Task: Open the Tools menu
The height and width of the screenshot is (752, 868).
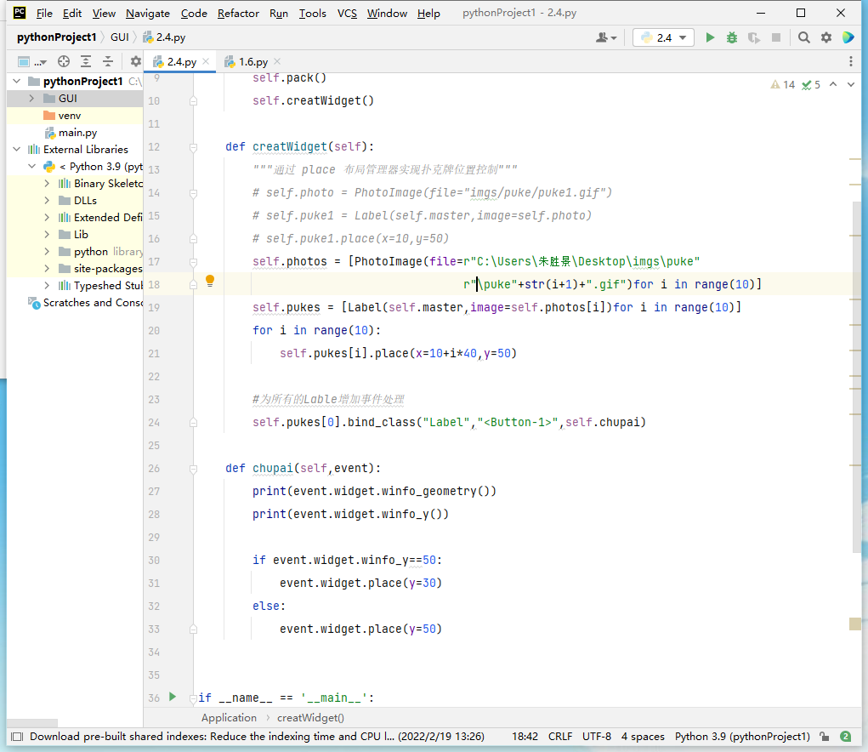Action: [x=313, y=14]
